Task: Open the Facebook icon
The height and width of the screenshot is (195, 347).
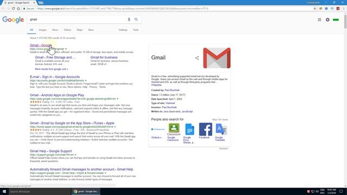Action: click(x=205, y=129)
